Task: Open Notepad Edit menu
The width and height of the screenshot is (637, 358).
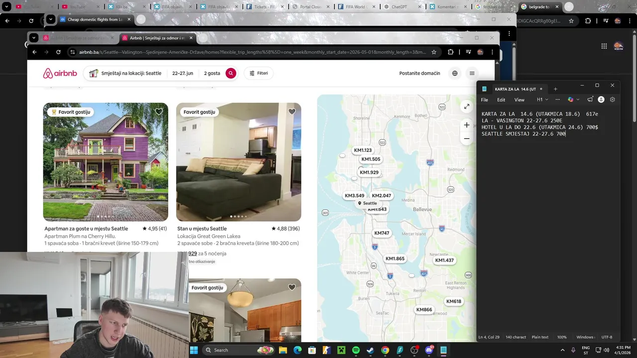Action: 501,99
